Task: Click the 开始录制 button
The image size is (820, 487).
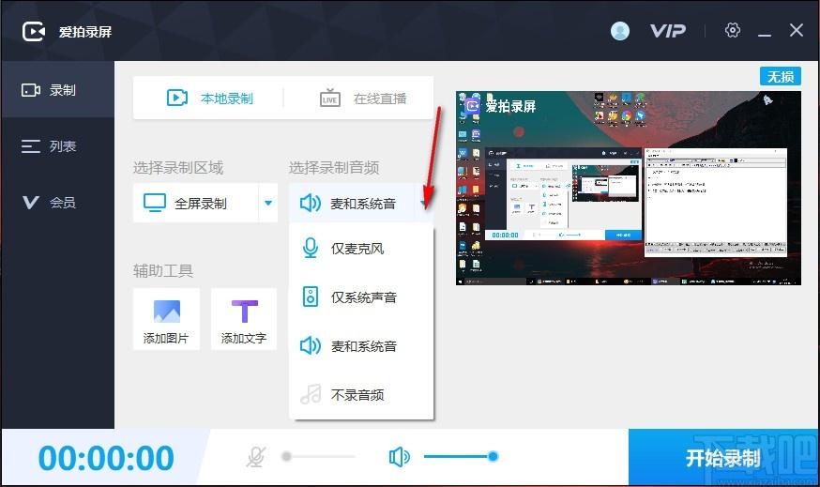Action: tap(723, 458)
